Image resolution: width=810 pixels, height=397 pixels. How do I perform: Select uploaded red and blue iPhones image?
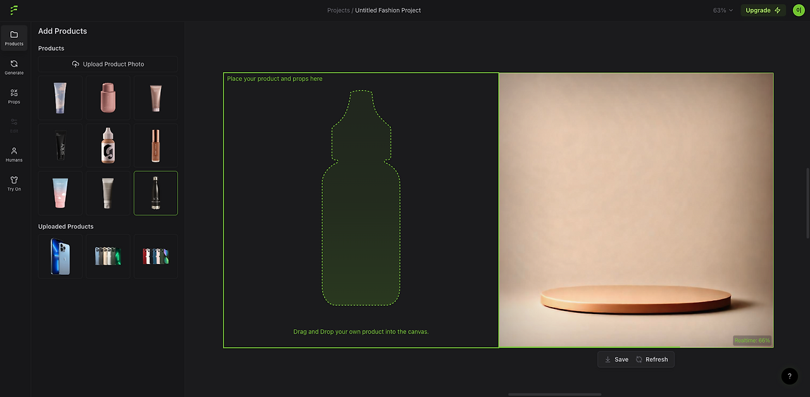(156, 256)
